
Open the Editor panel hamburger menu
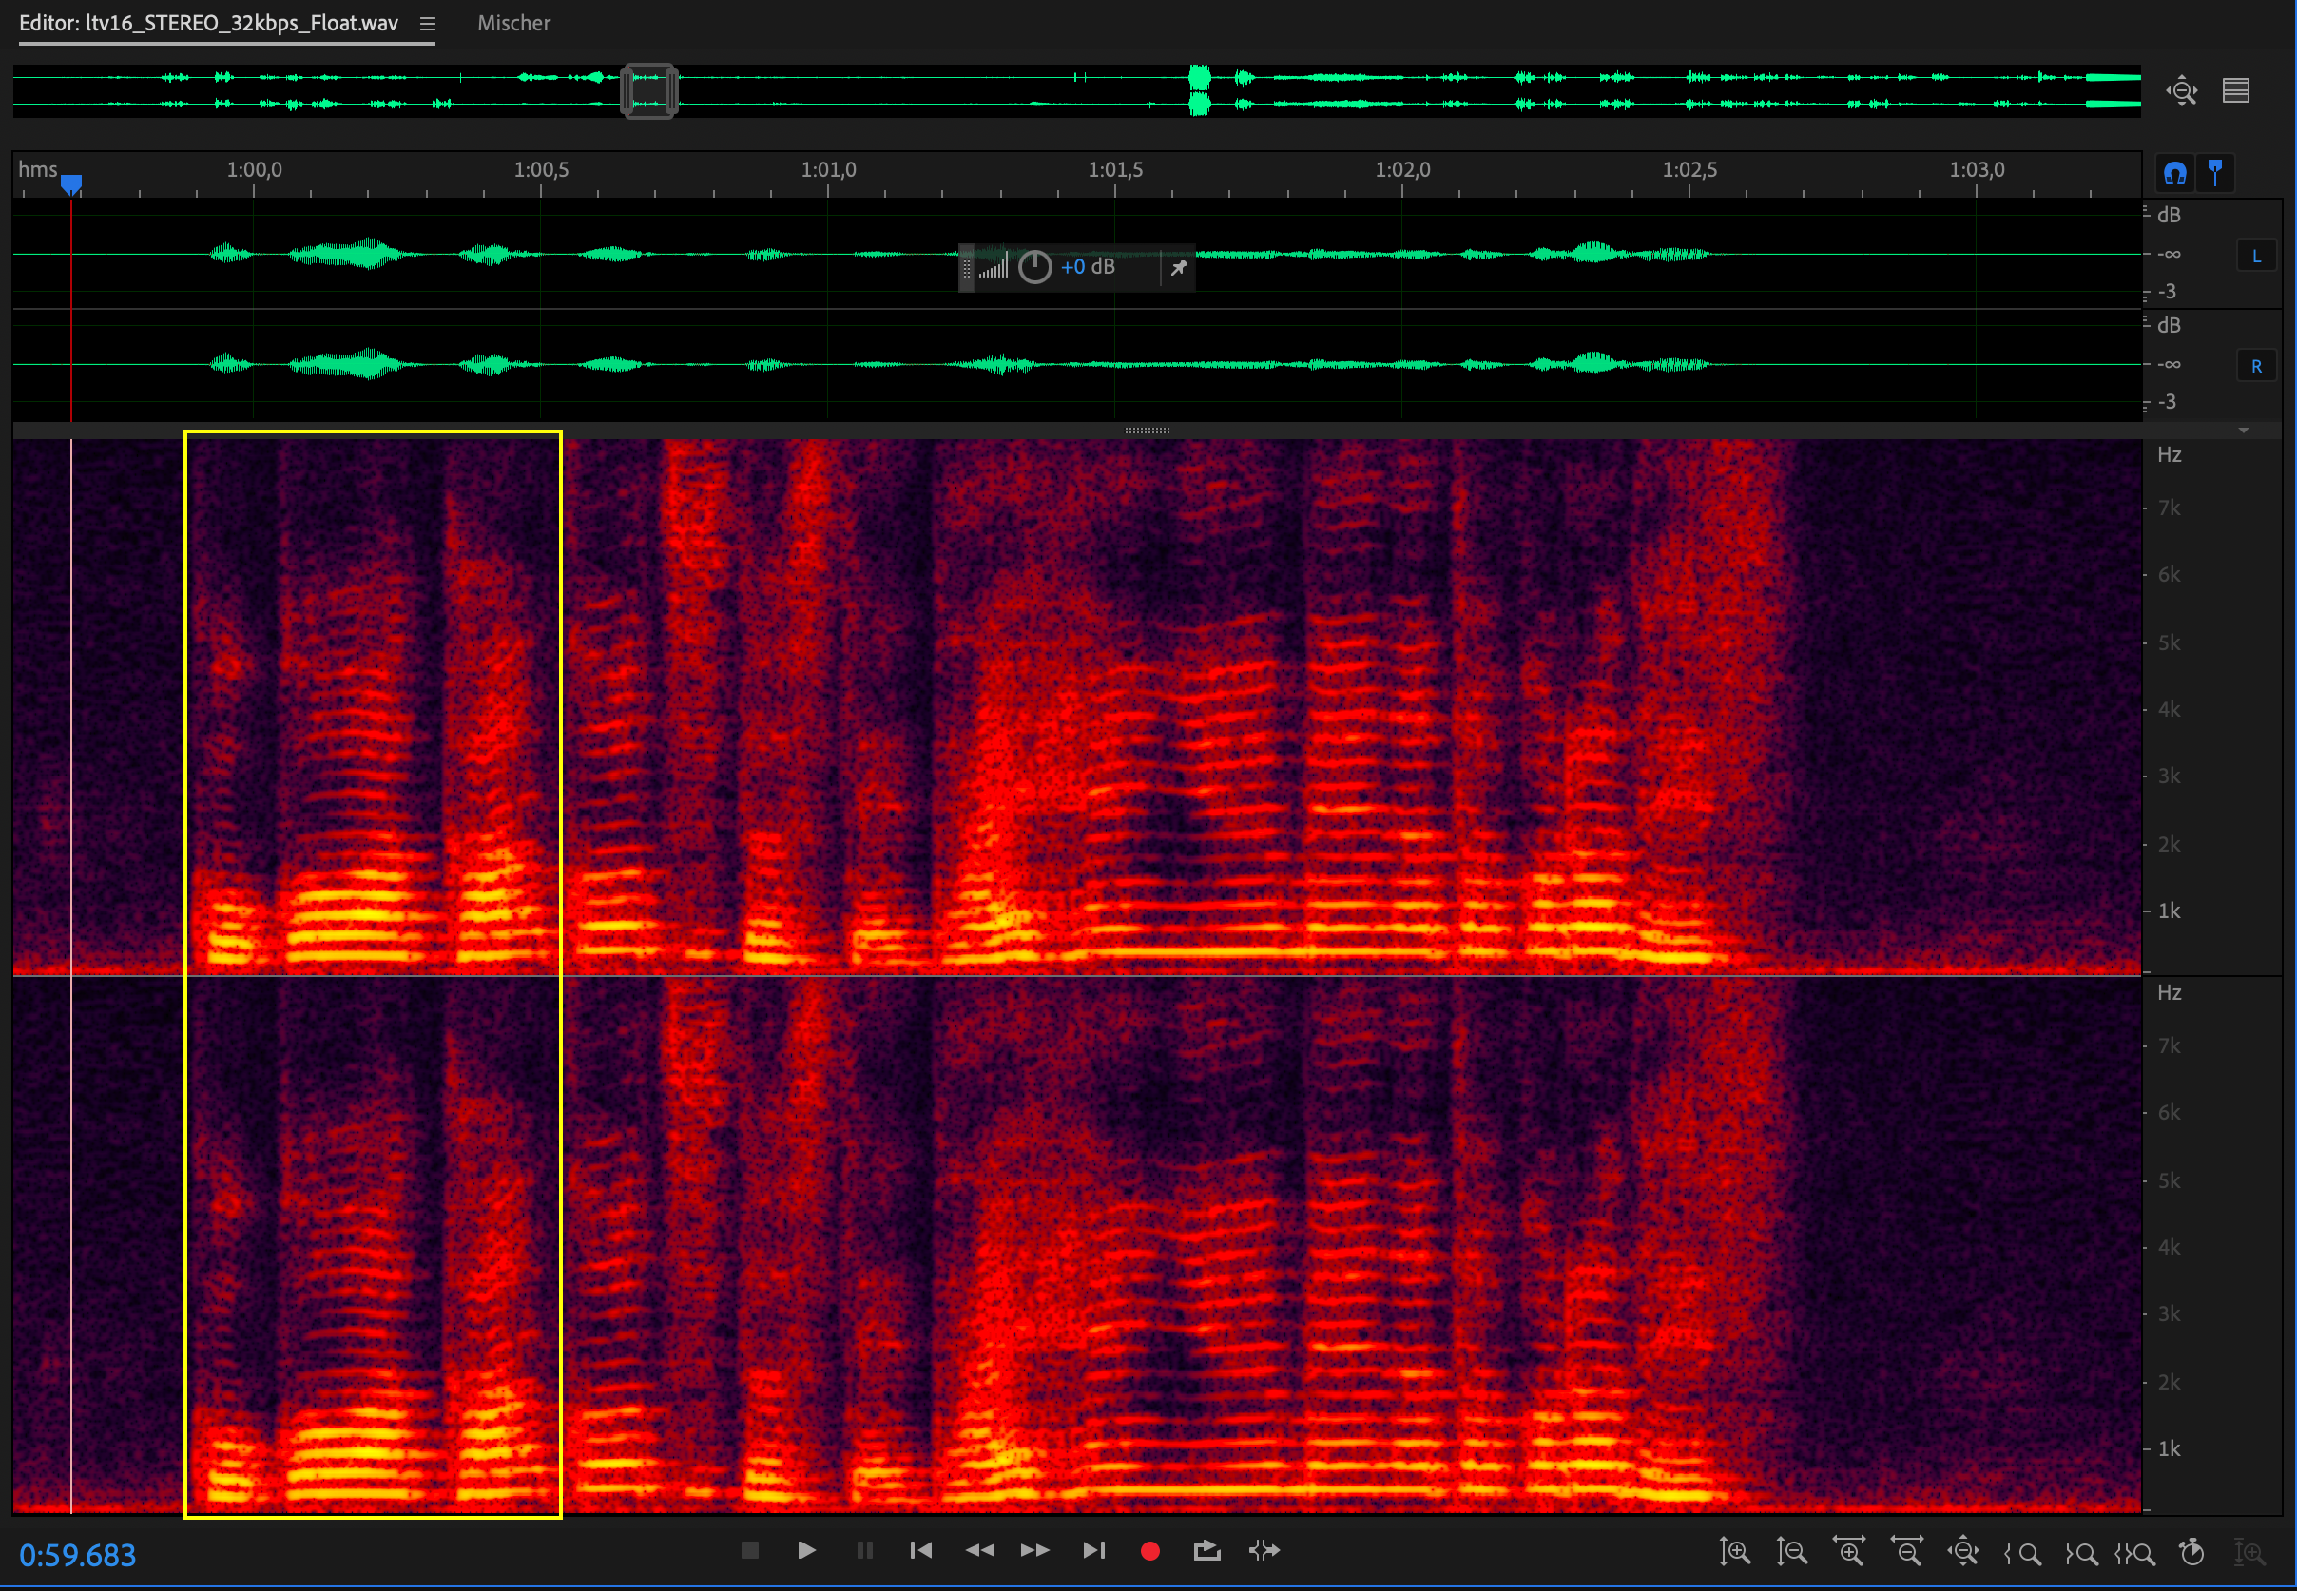click(428, 24)
